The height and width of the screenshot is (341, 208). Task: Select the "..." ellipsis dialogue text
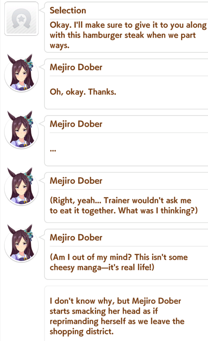[x=53, y=150]
